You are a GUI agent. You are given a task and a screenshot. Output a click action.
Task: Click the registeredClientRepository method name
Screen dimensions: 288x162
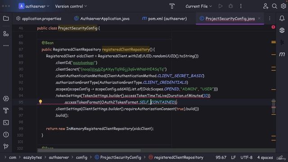pyautogui.click(x=126, y=49)
